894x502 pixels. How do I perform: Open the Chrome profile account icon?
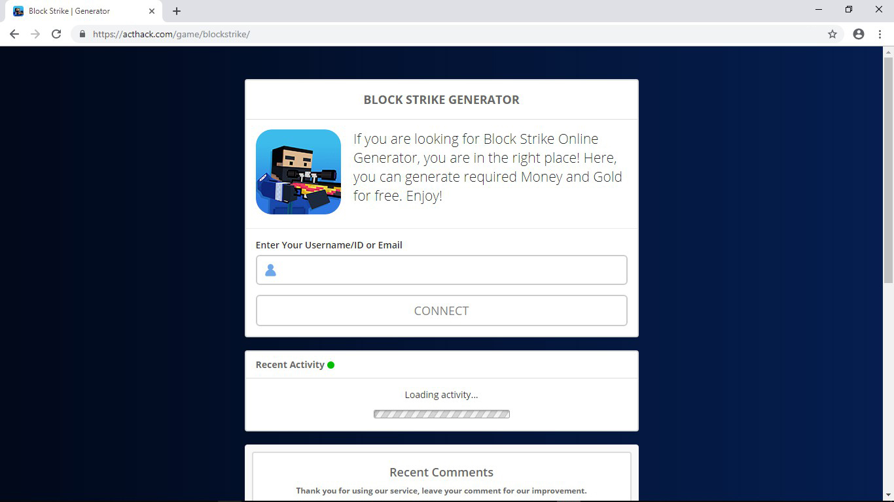(859, 34)
